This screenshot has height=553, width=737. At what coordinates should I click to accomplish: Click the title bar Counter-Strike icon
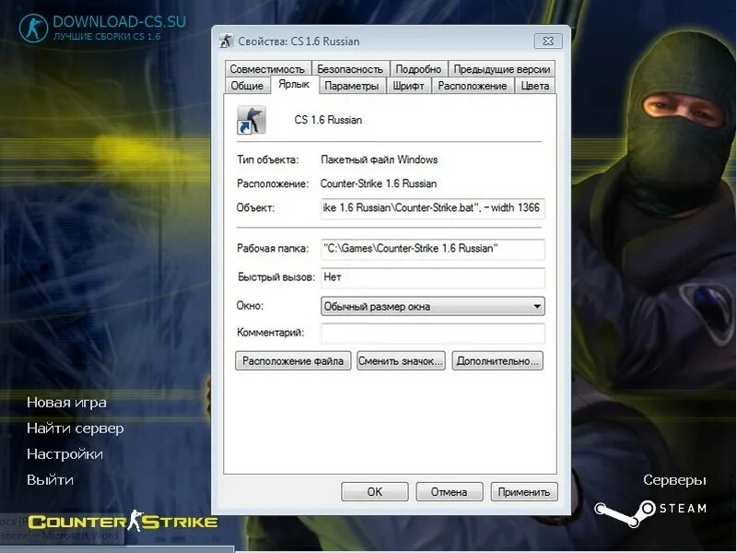tap(226, 41)
